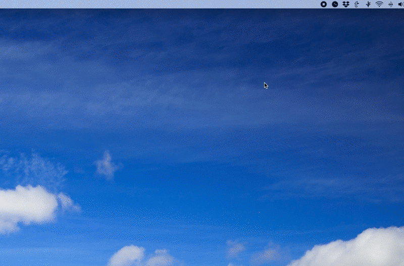Expand the sound output volume dropdown
This screenshot has width=404, height=266.
pyautogui.click(x=401, y=4)
